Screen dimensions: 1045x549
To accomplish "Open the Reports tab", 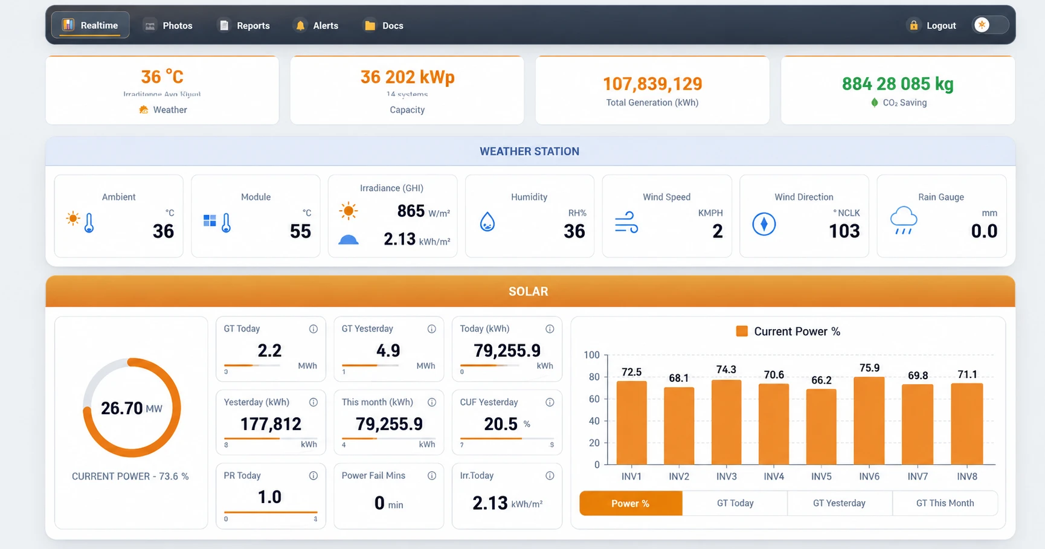I will [244, 25].
